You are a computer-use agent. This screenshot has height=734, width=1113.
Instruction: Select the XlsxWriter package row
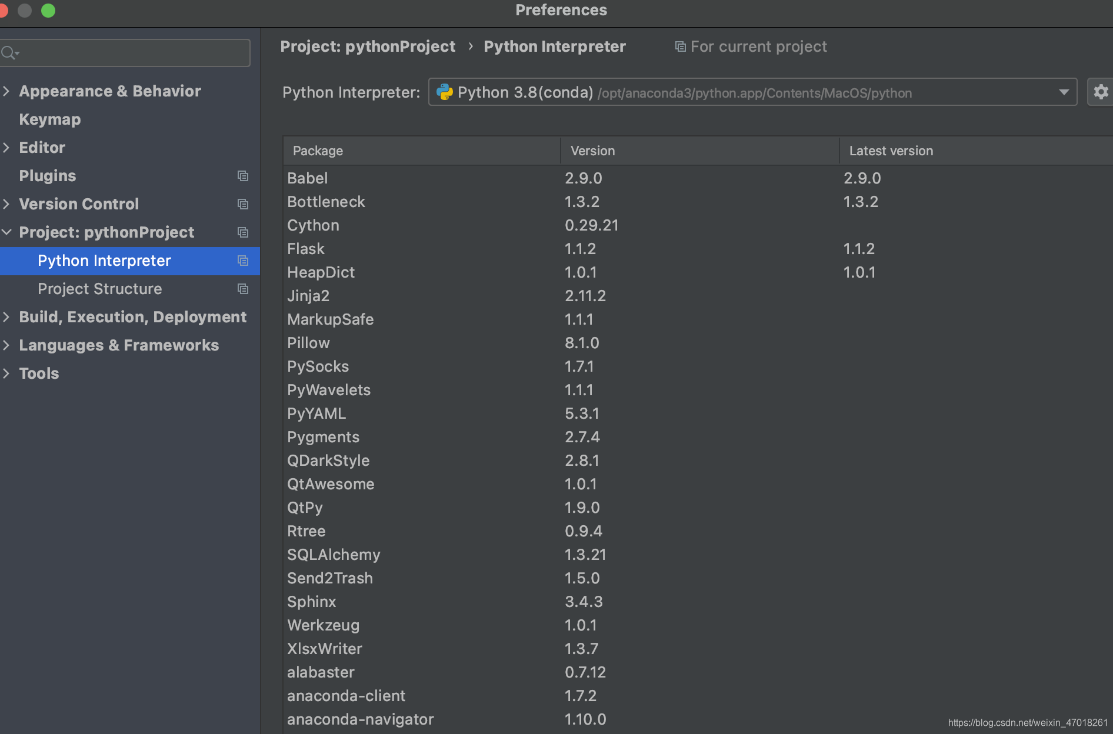(698, 649)
